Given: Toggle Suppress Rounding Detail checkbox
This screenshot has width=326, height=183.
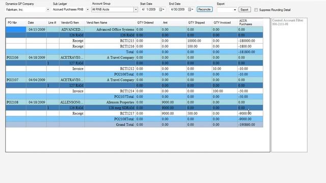Looking at the screenshot, I should (x=256, y=10).
